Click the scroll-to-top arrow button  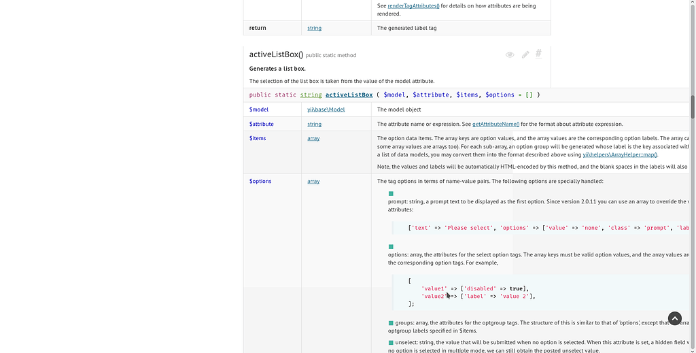pos(675,318)
